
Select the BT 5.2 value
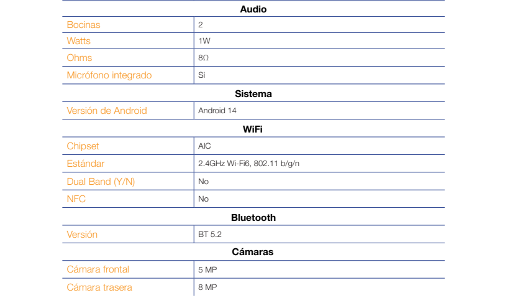pos(210,235)
